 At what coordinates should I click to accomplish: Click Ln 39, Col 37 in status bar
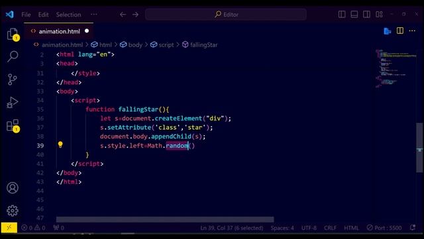tap(232, 228)
